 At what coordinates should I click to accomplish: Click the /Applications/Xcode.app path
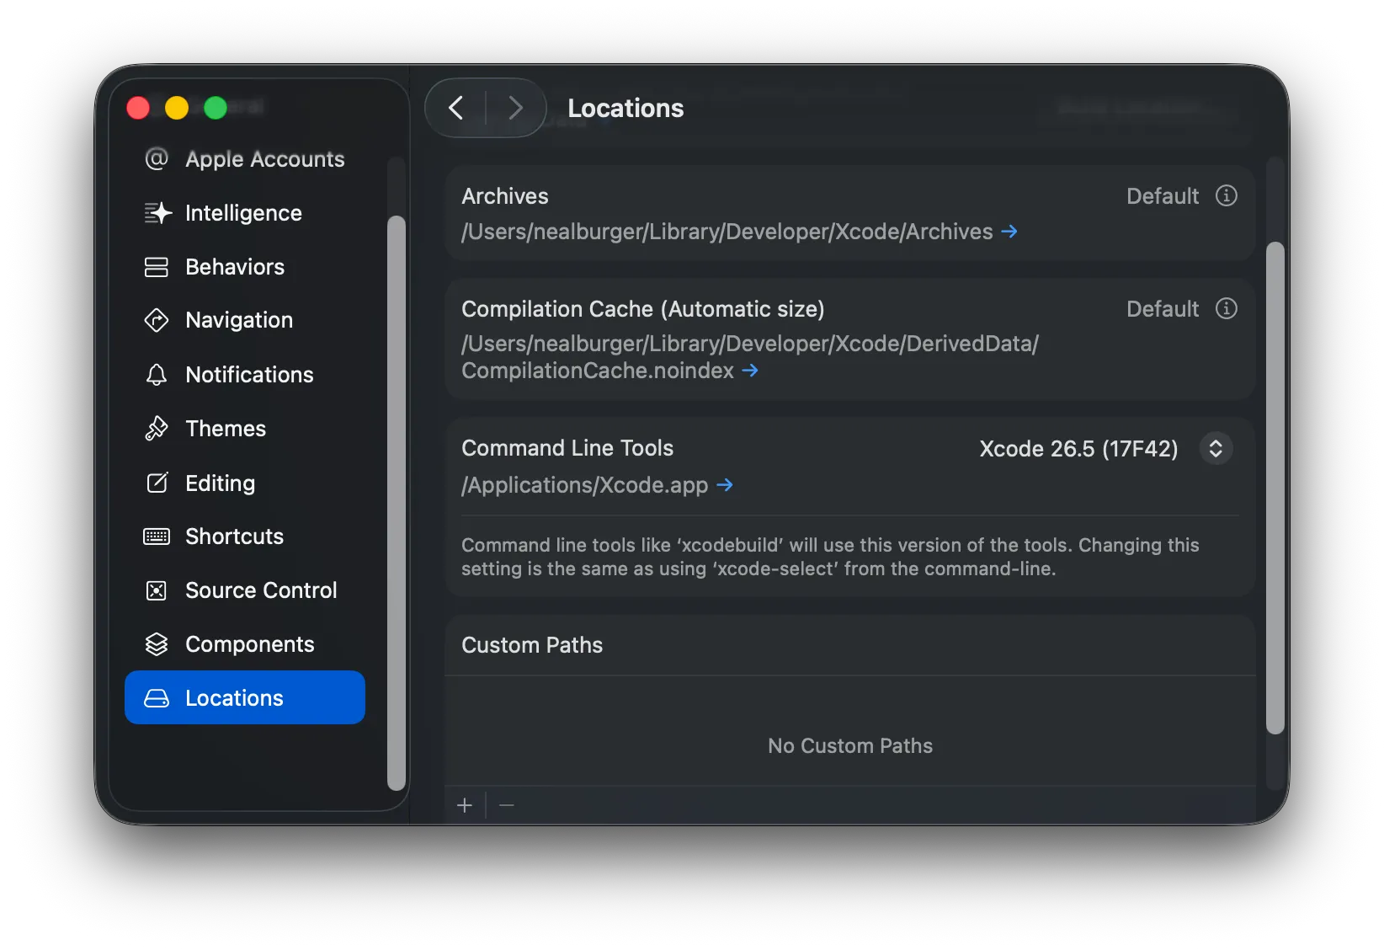click(585, 485)
